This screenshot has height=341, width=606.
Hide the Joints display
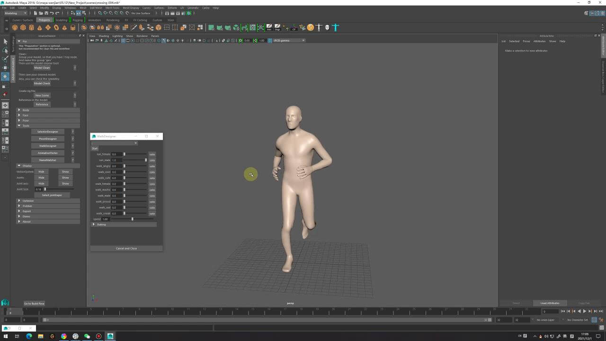click(x=41, y=178)
